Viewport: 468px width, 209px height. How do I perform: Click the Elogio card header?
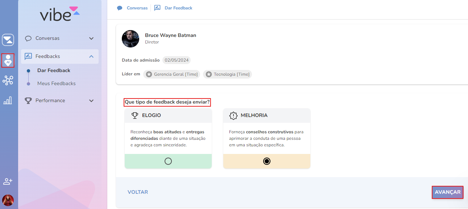[168, 116]
